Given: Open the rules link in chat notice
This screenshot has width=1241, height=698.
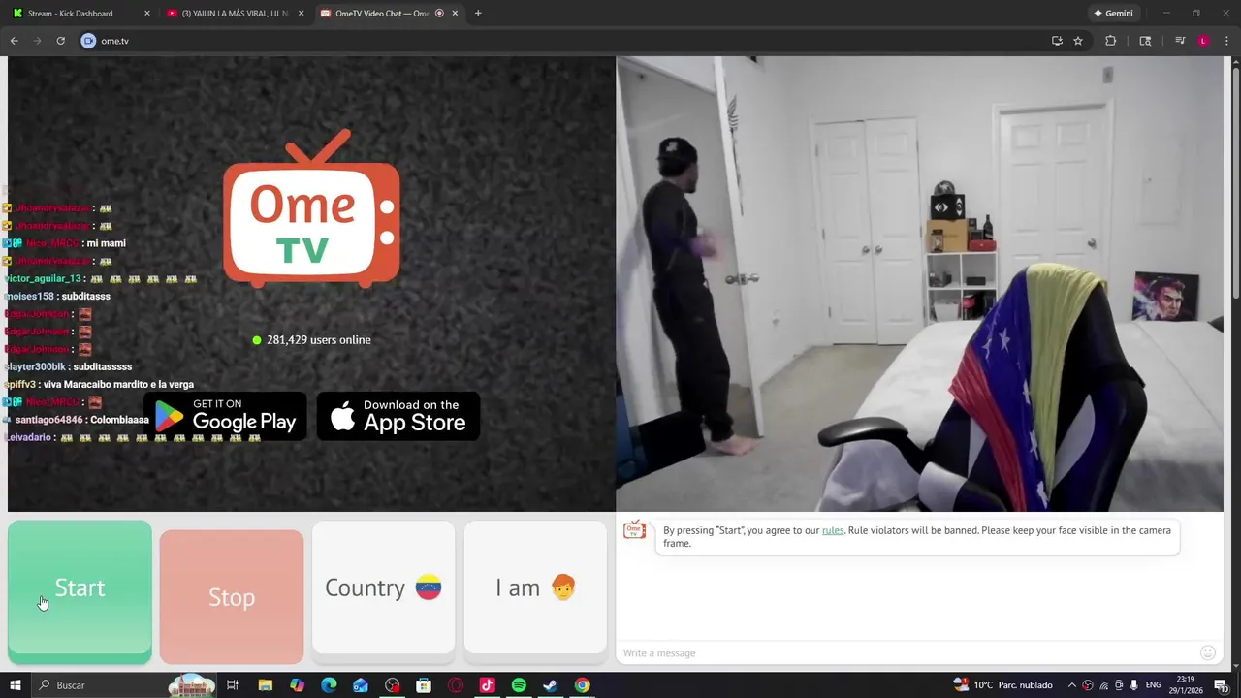Looking at the screenshot, I should [833, 530].
